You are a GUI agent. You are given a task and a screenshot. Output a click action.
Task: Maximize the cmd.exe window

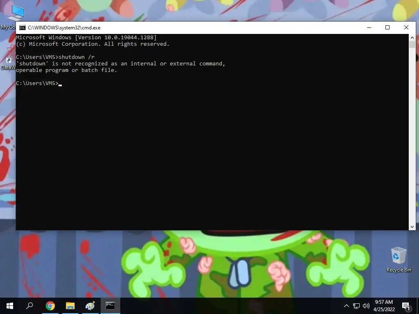(x=387, y=27)
